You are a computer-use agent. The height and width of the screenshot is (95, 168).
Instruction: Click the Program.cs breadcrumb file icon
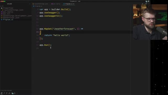(x=34, y=6)
